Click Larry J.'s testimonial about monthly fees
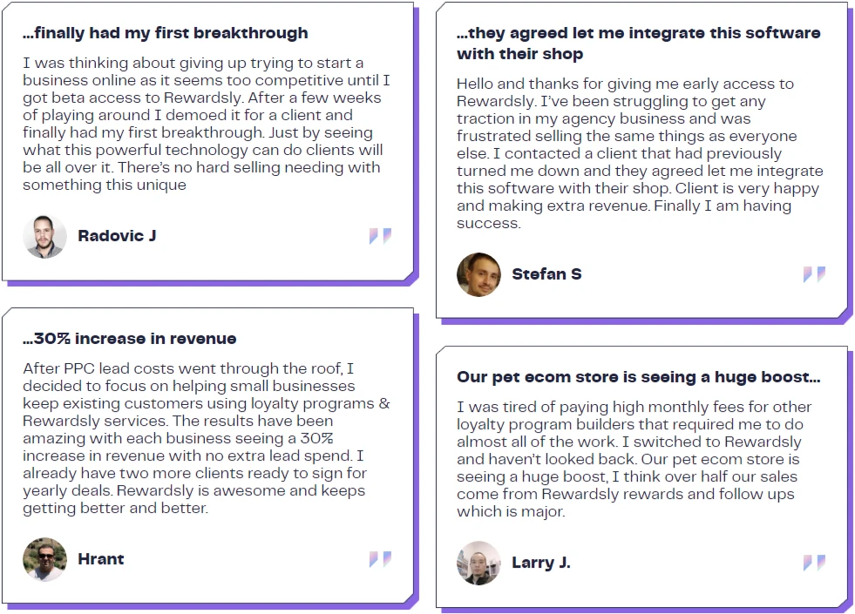The height and width of the screenshot is (614, 855). point(633,459)
